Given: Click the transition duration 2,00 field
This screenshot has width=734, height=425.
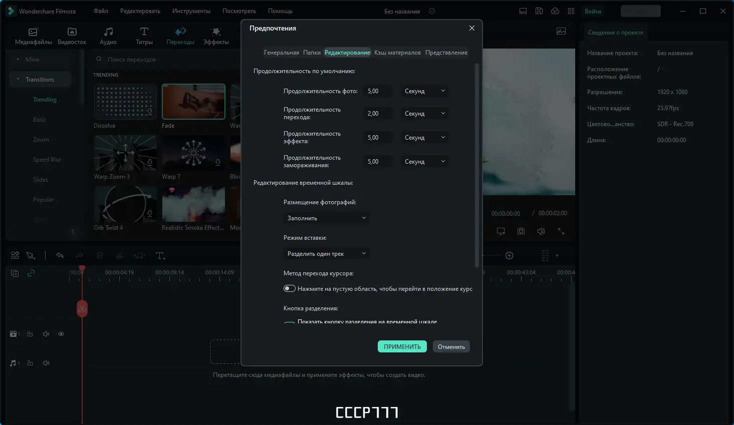Looking at the screenshot, I should pos(377,114).
